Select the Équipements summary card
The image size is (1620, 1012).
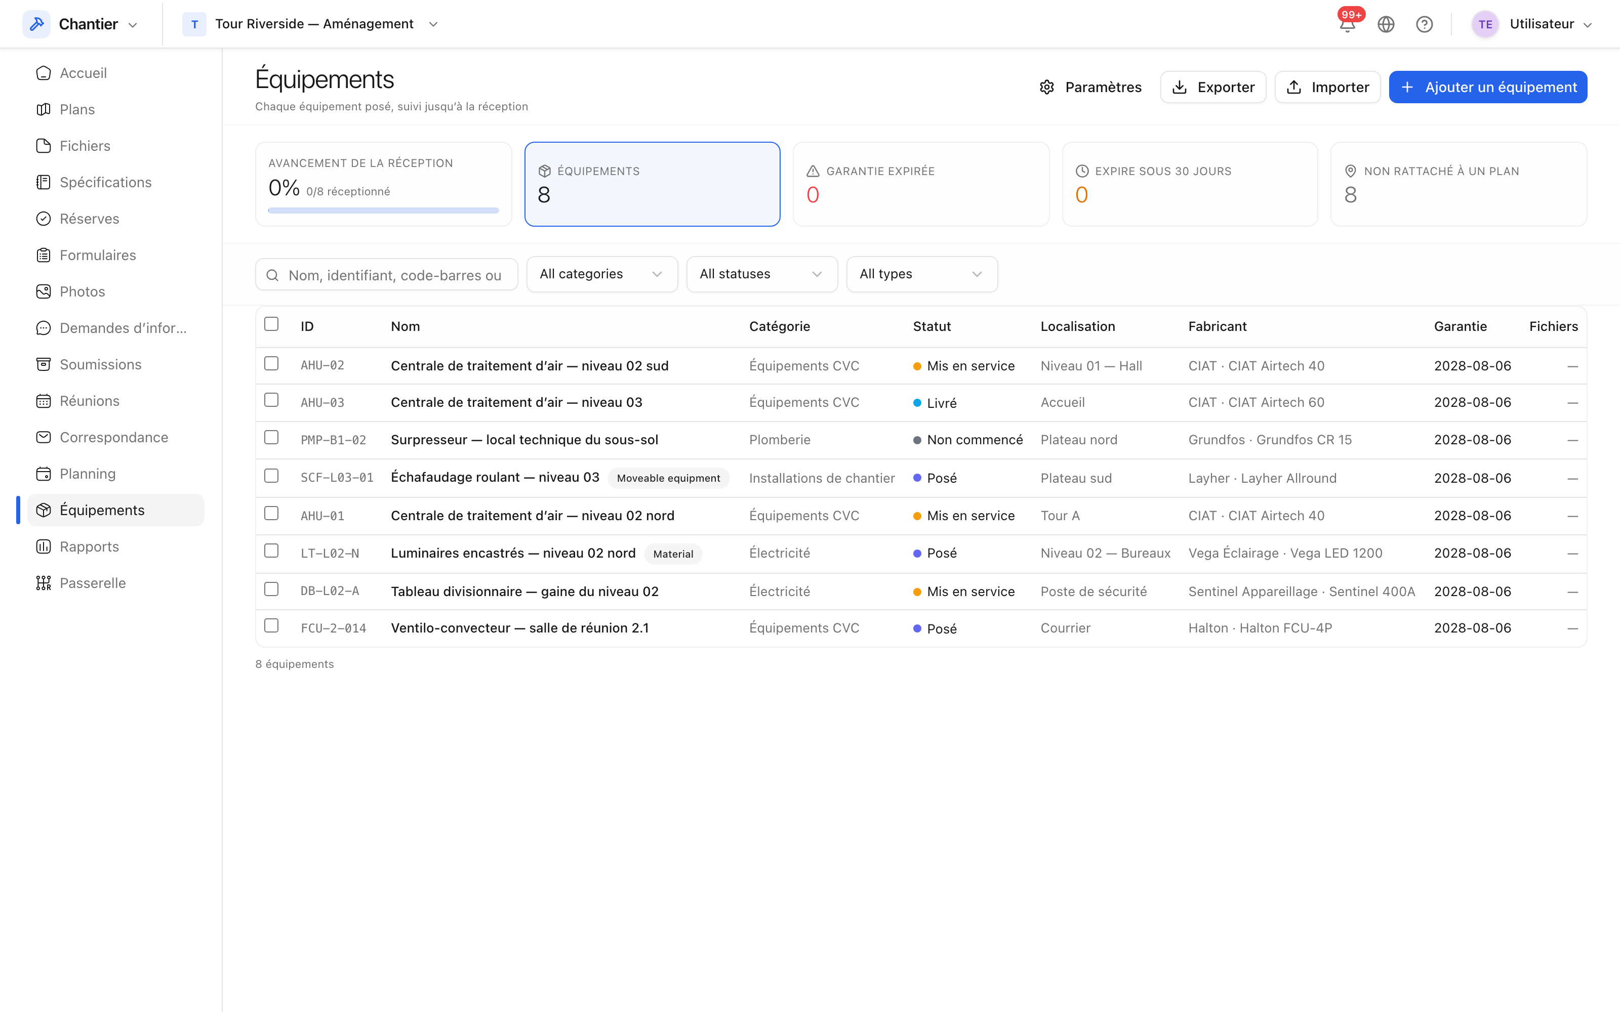[x=652, y=184]
